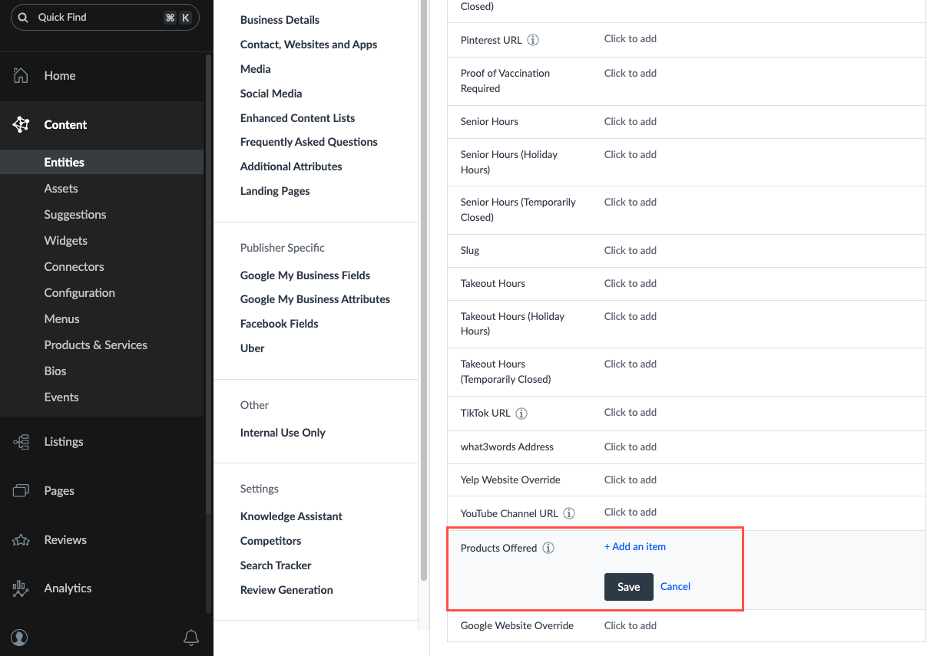Show info tooltip for YouTube Channel URL

click(569, 513)
